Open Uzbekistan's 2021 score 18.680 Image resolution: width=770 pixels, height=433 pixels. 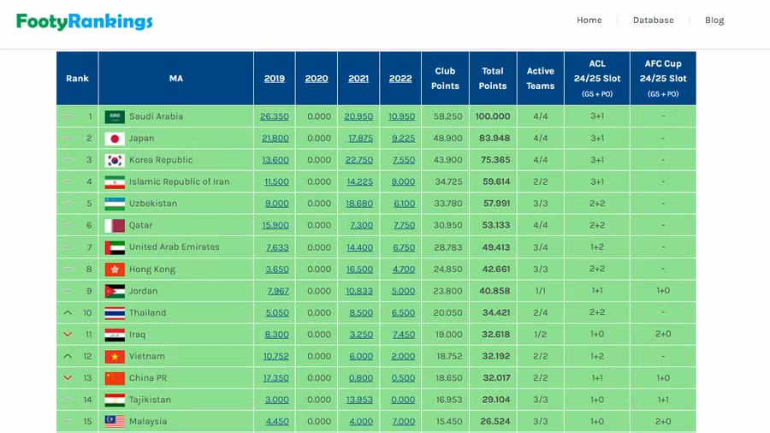(x=359, y=204)
